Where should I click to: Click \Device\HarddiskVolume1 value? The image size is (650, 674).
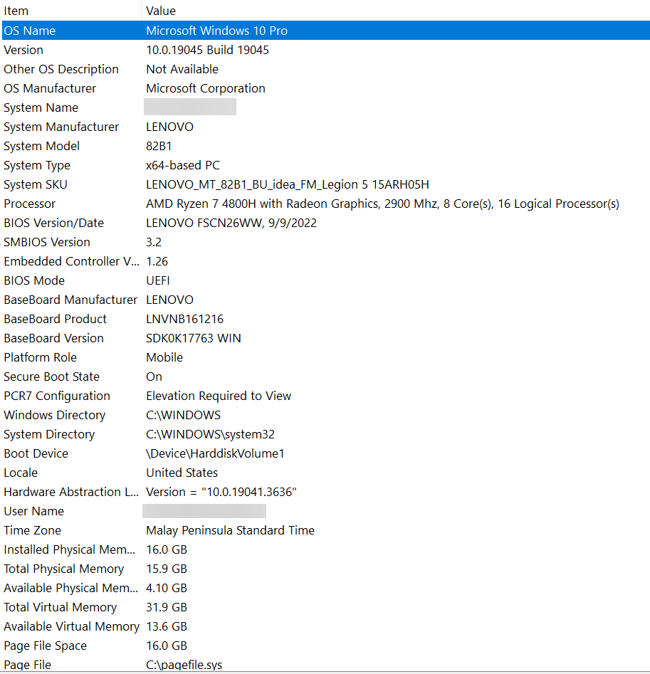[x=216, y=453]
